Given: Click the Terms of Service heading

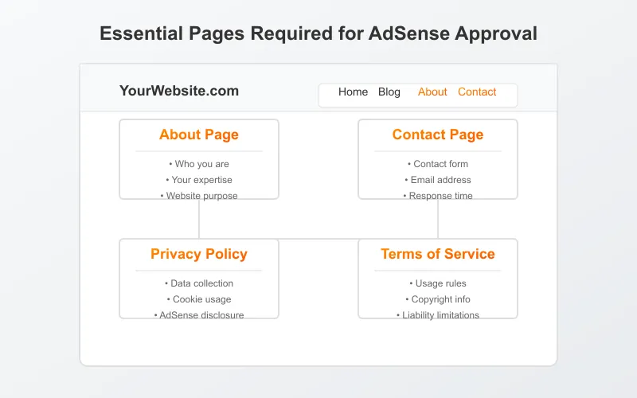Looking at the screenshot, I should [x=438, y=254].
